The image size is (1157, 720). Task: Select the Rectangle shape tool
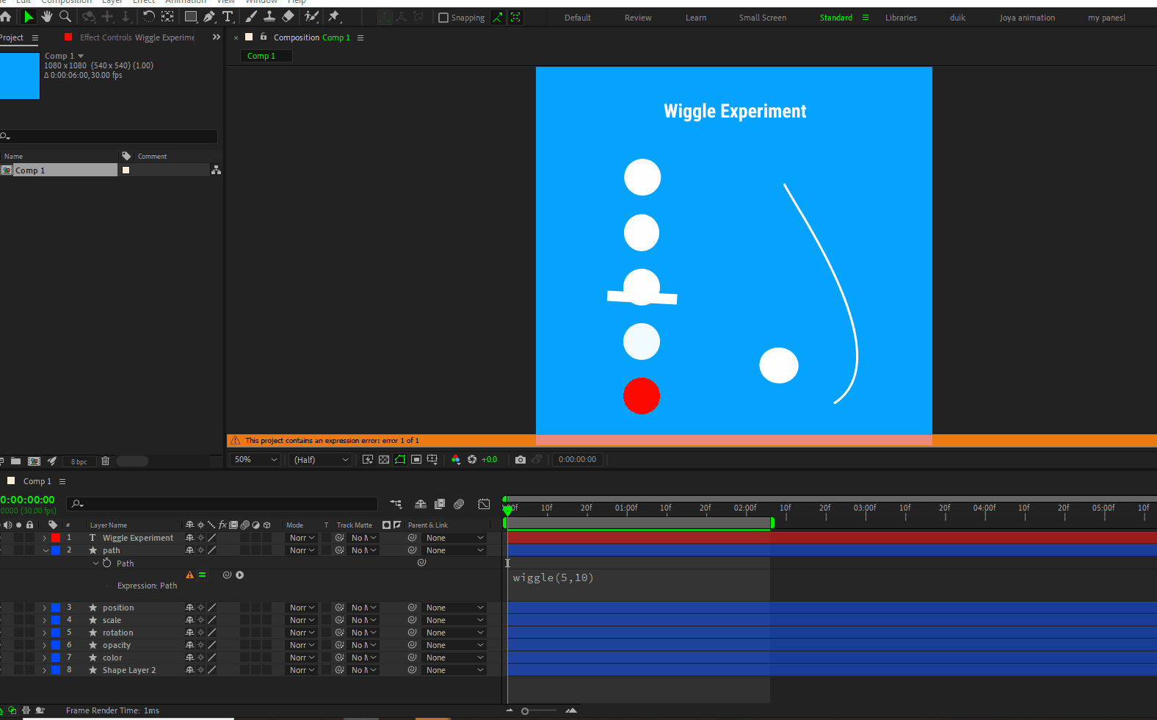[x=191, y=17]
